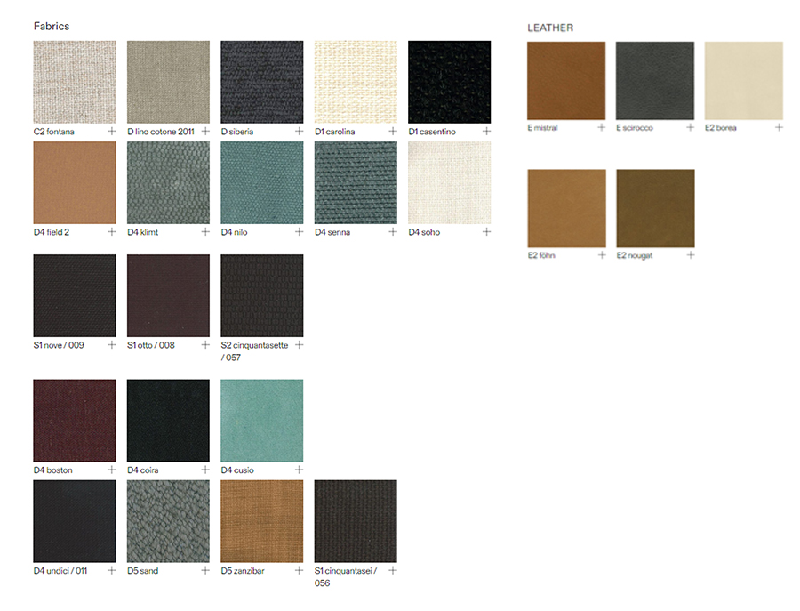Viewport: 800px width, 611px height.
Task: Click the D lino cotone 2011 label
Action: click(161, 132)
